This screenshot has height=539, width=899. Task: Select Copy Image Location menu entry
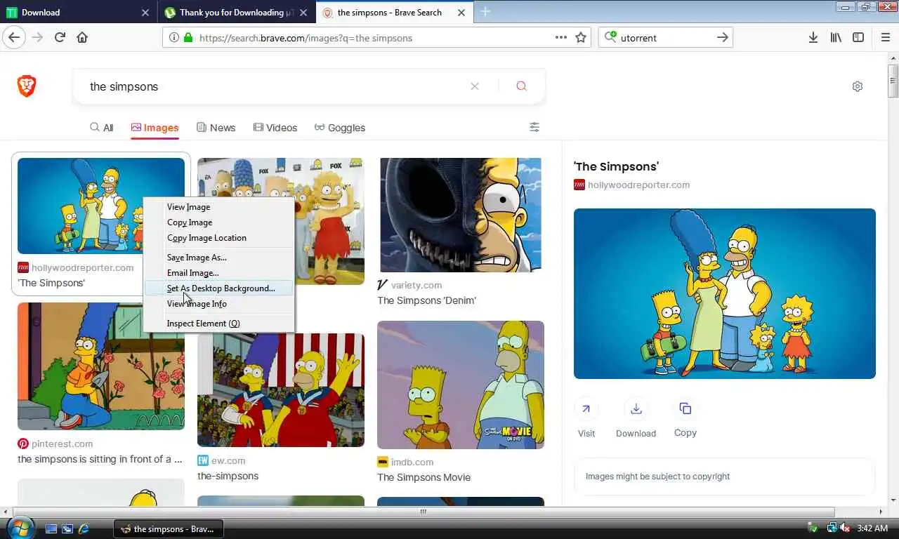[x=218, y=238]
